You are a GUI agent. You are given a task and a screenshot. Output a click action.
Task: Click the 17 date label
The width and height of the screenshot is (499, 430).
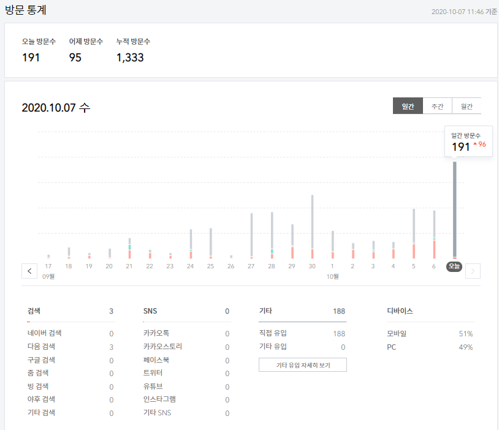(48, 266)
